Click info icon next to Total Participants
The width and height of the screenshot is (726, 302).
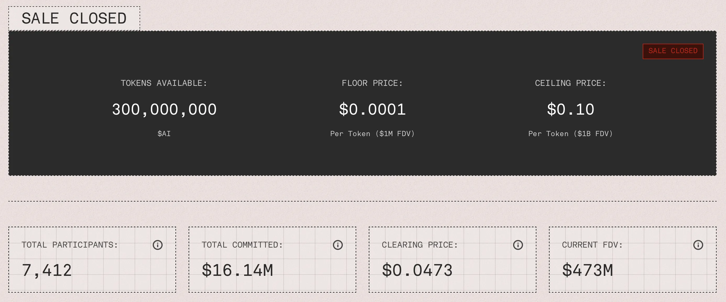tap(158, 245)
